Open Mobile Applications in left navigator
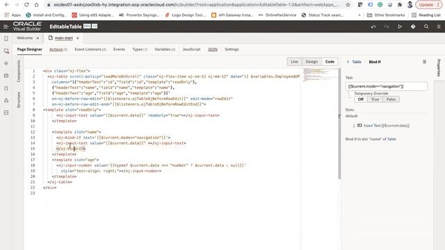Viewport: 445px width, 250px height. pos(6,39)
